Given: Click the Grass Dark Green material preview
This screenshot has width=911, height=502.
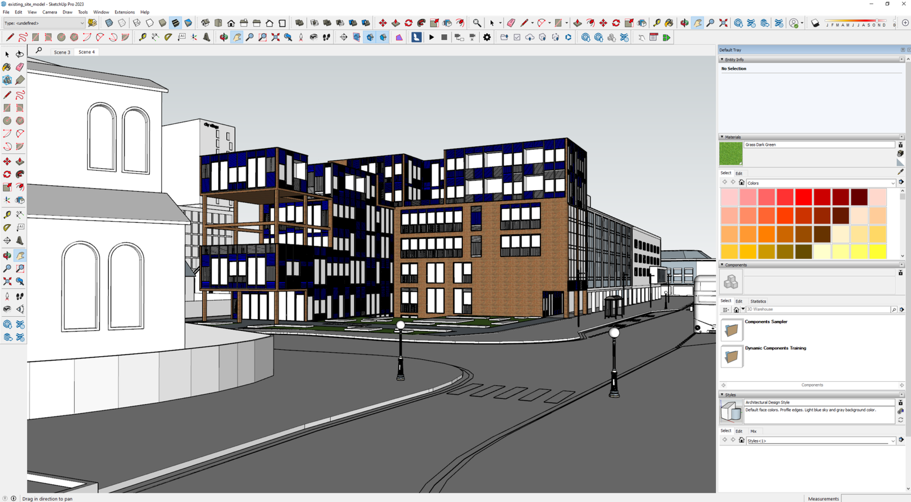Looking at the screenshot, I should (731, 153).
